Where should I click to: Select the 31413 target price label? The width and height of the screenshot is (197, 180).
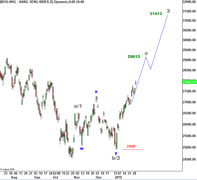pos(156,14)
